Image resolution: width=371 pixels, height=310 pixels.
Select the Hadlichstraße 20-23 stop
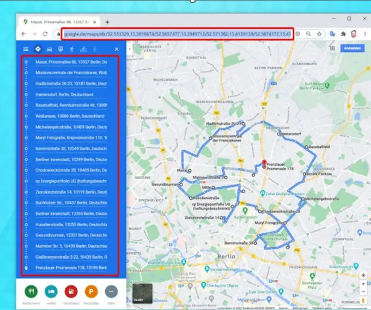71,84
